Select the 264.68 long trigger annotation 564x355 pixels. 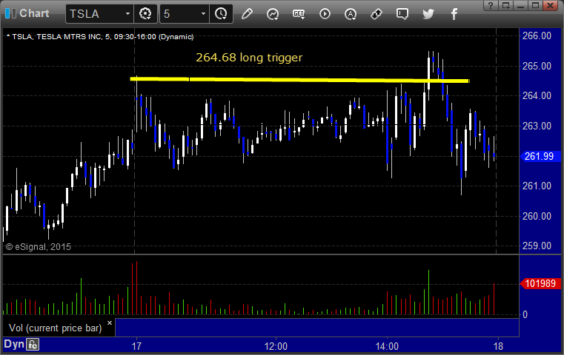coord(249,58)
